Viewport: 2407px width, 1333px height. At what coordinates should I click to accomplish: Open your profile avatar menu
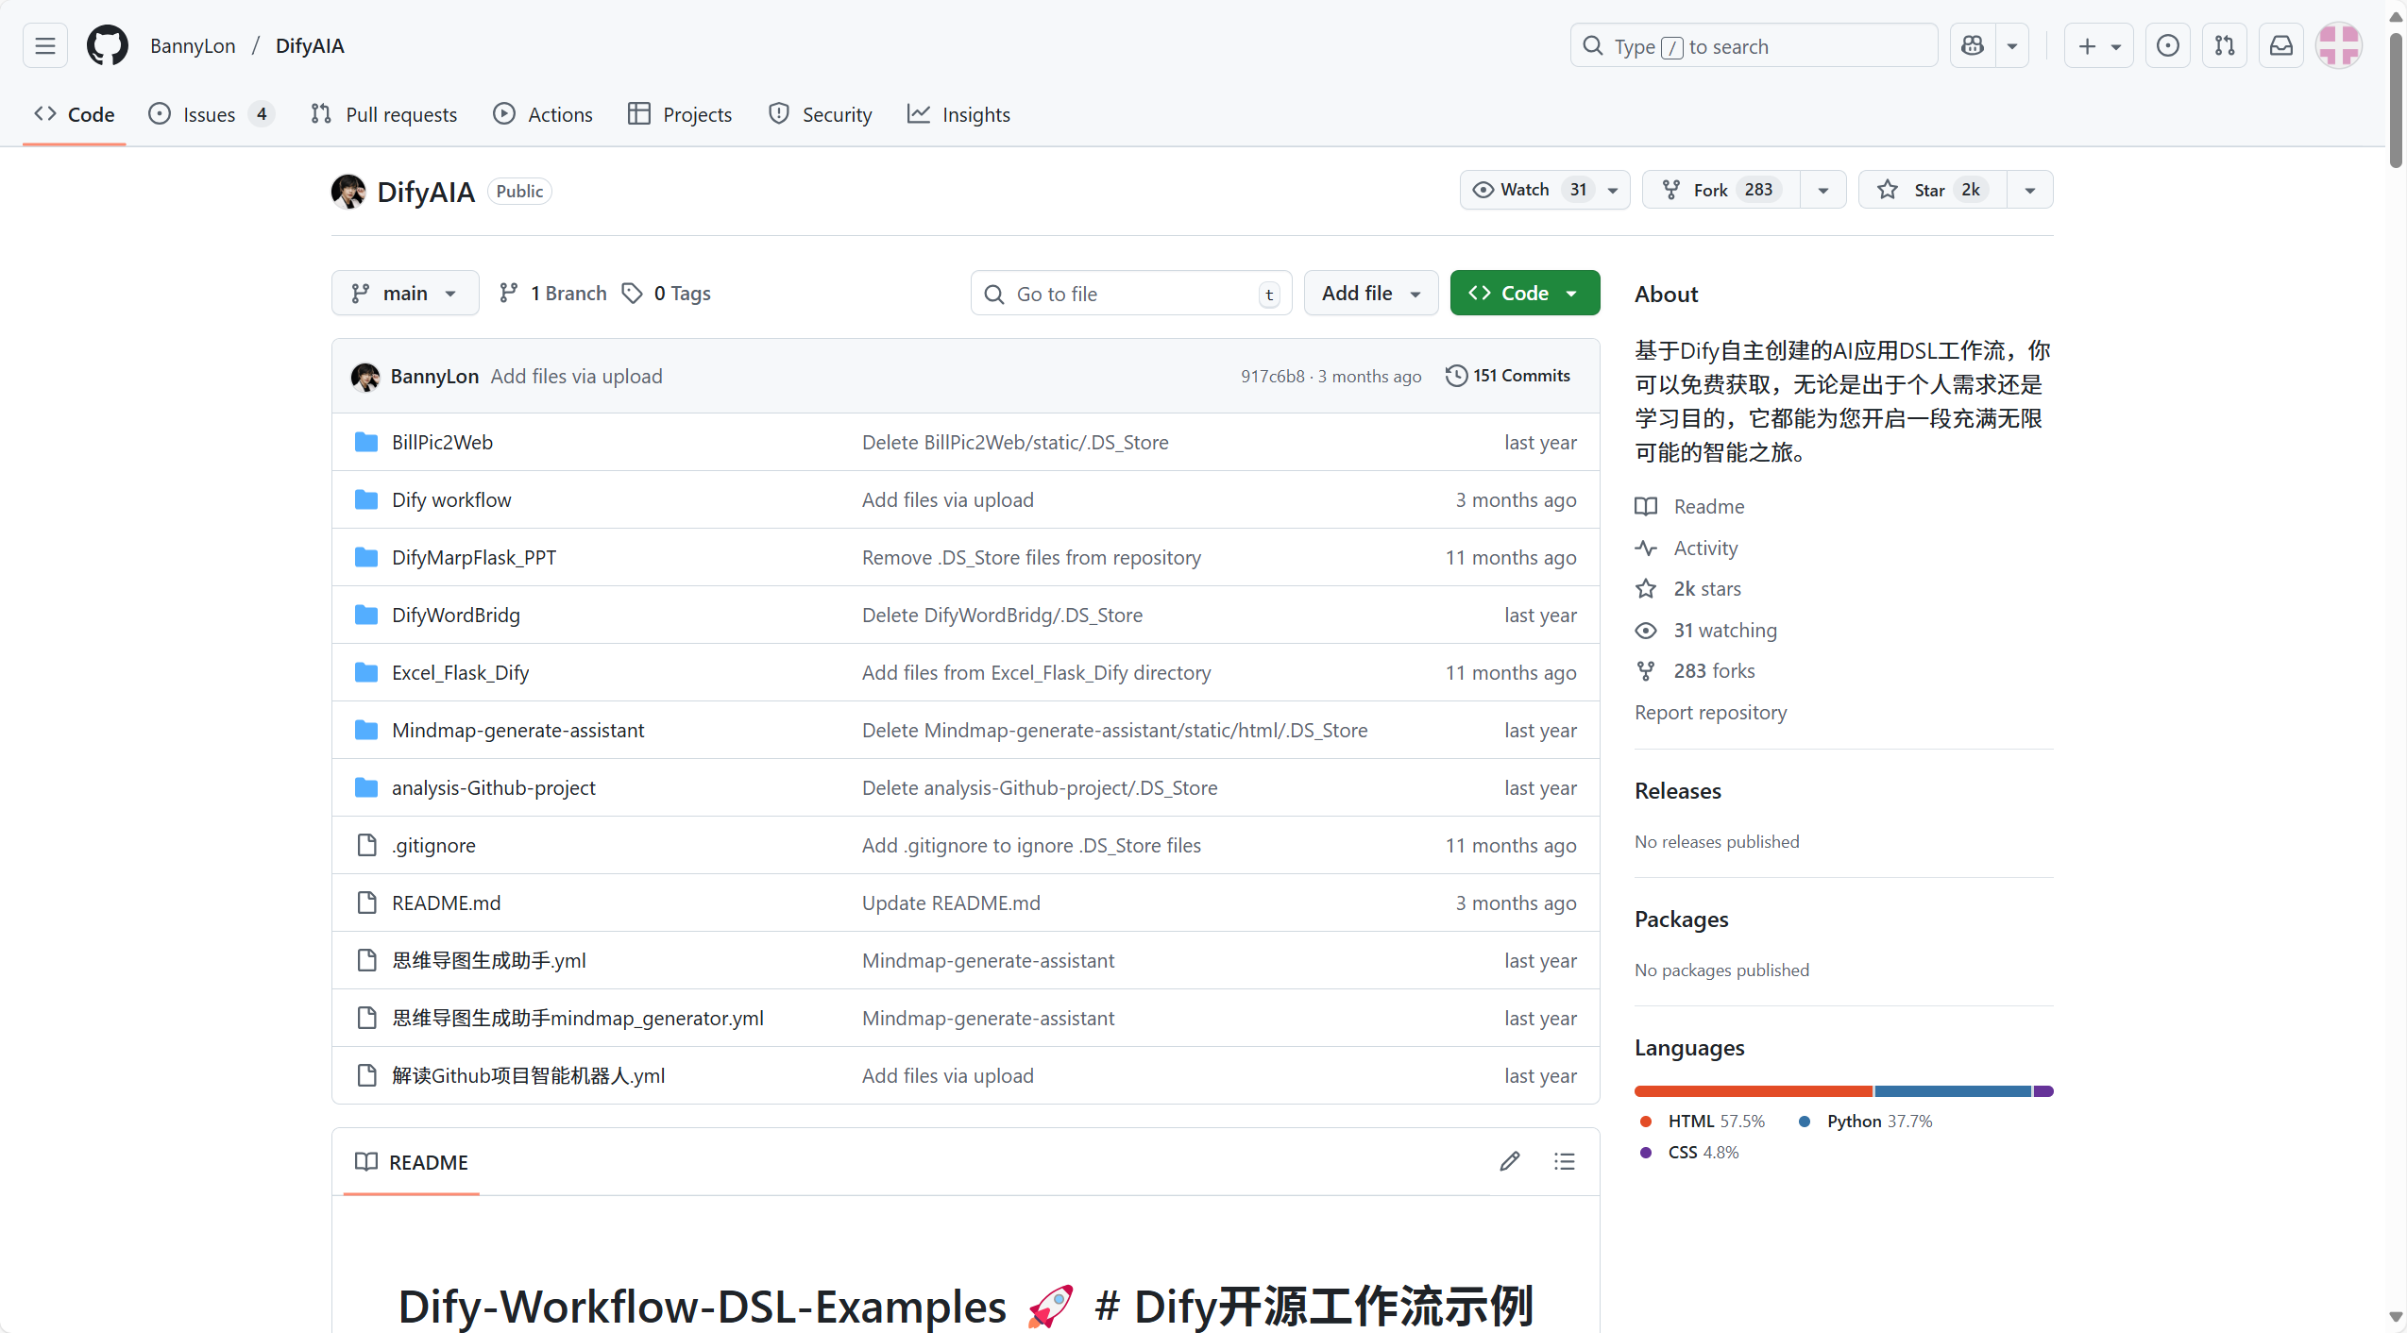click(2338, 44)
